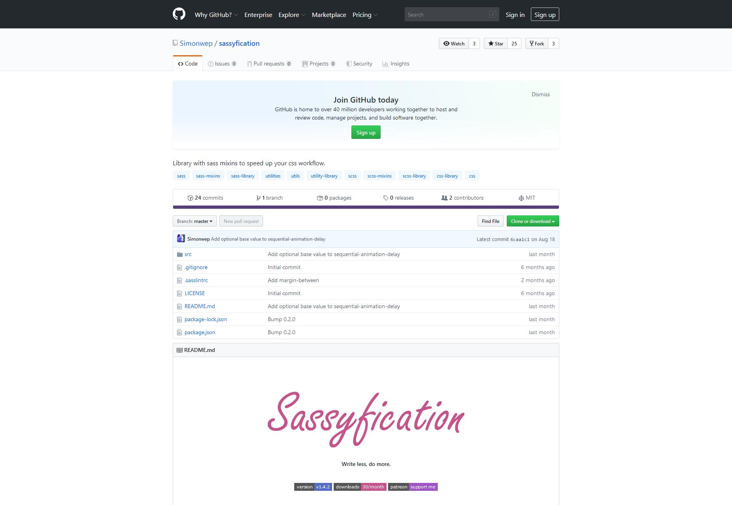View the 24 commits link

(x=205, y=198)
